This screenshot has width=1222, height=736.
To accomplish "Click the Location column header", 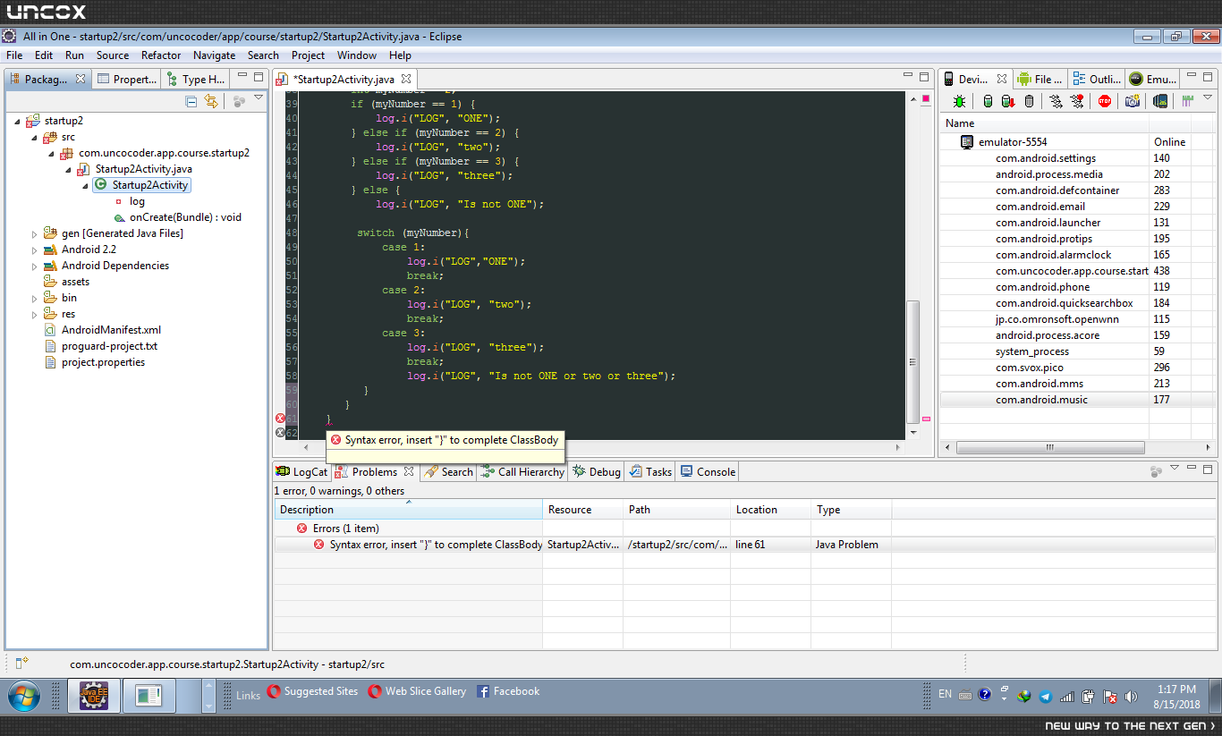I will click(770, 510).
